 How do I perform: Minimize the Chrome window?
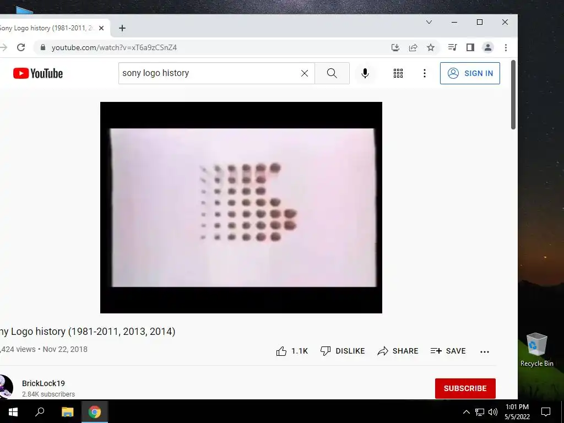454,22
